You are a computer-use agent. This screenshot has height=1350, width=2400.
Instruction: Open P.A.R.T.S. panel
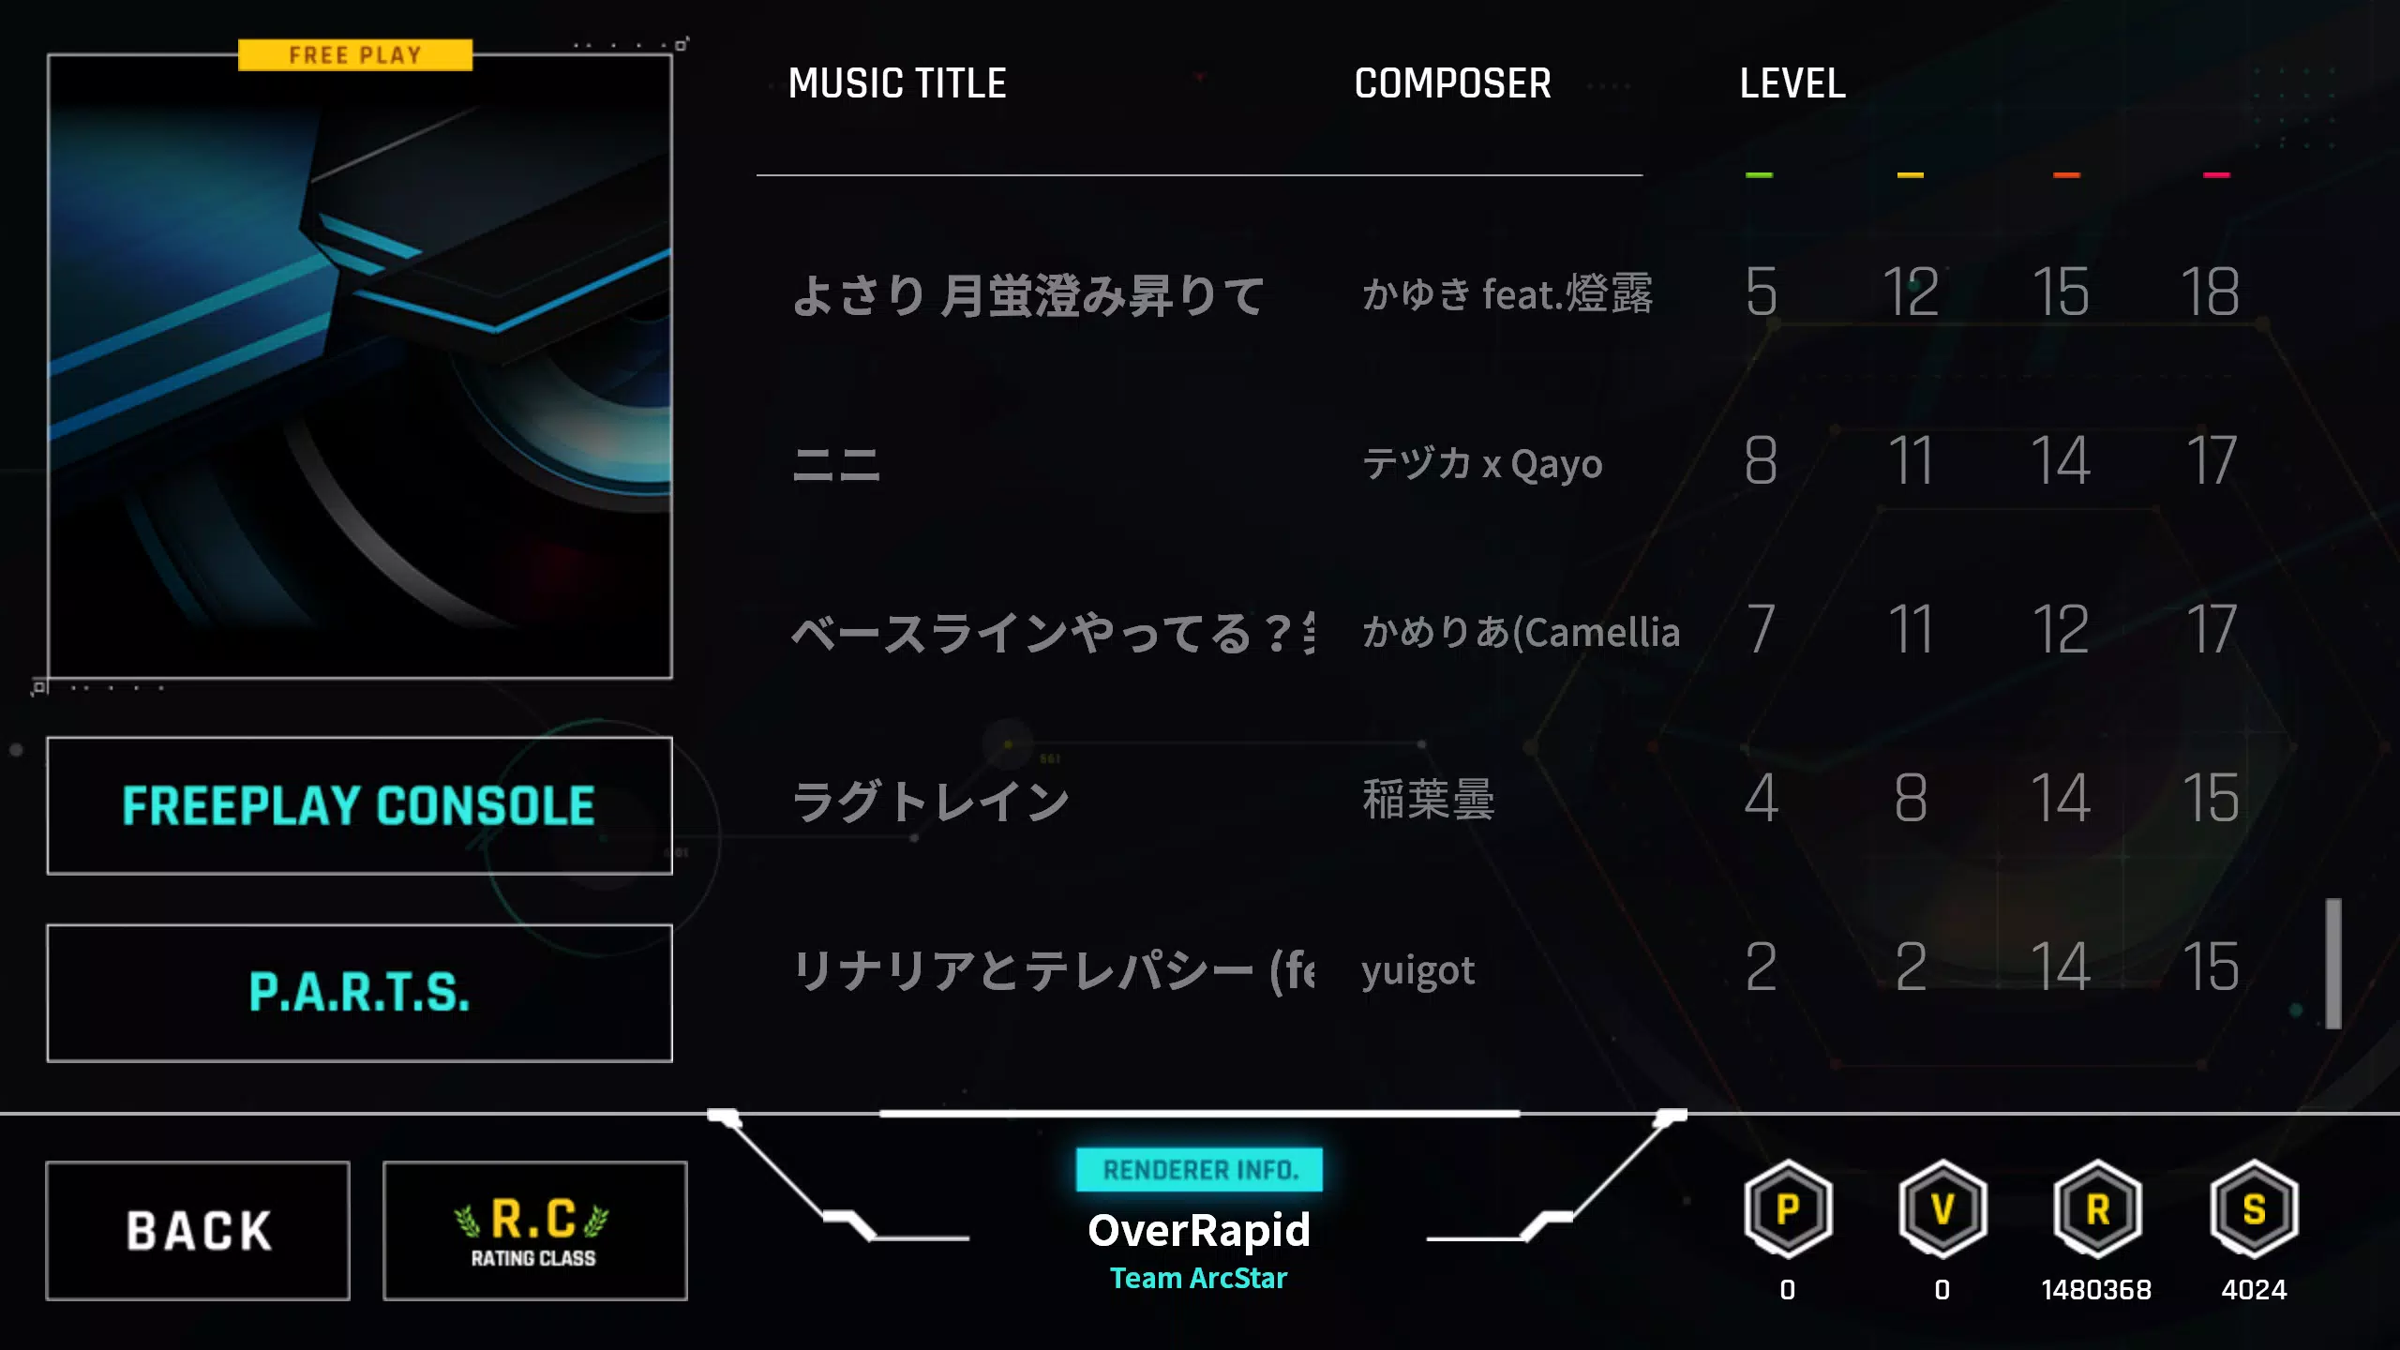[x=359, y=991]
